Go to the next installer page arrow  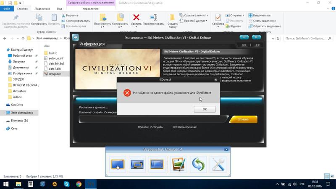pyautogui.click(x=257, y=45)
